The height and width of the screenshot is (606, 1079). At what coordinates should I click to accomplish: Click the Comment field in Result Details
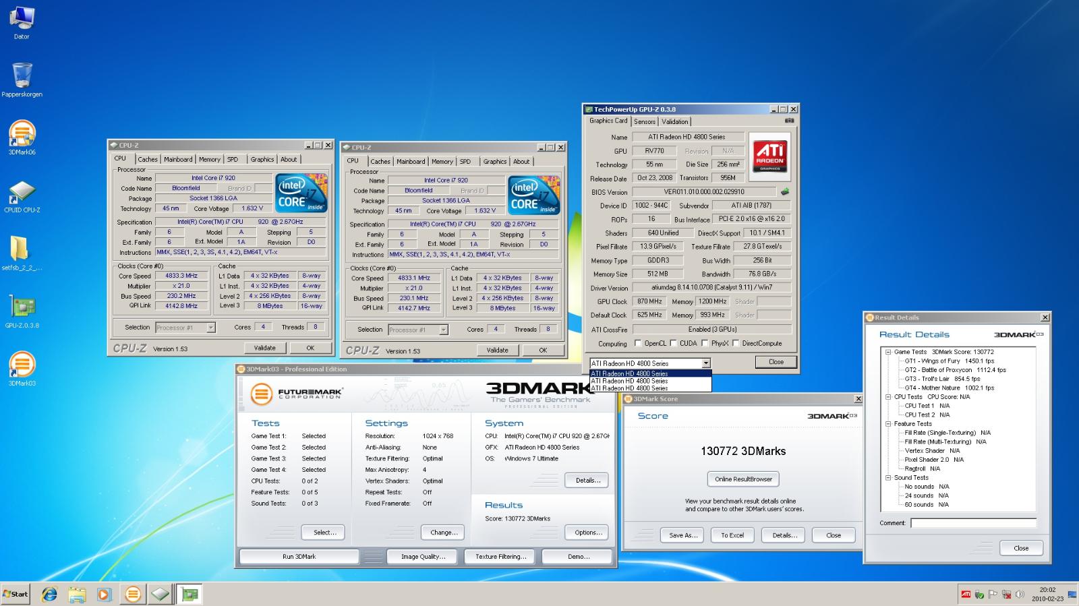pyautogui.click(x=973, y=523)
